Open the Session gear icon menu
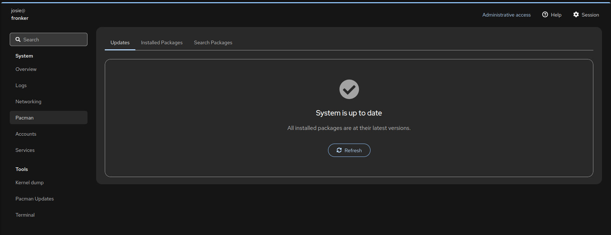The image size is (611, 235). (x=576, y=14)
